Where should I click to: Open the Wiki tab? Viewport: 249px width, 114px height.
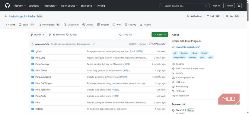pos(117,24)
